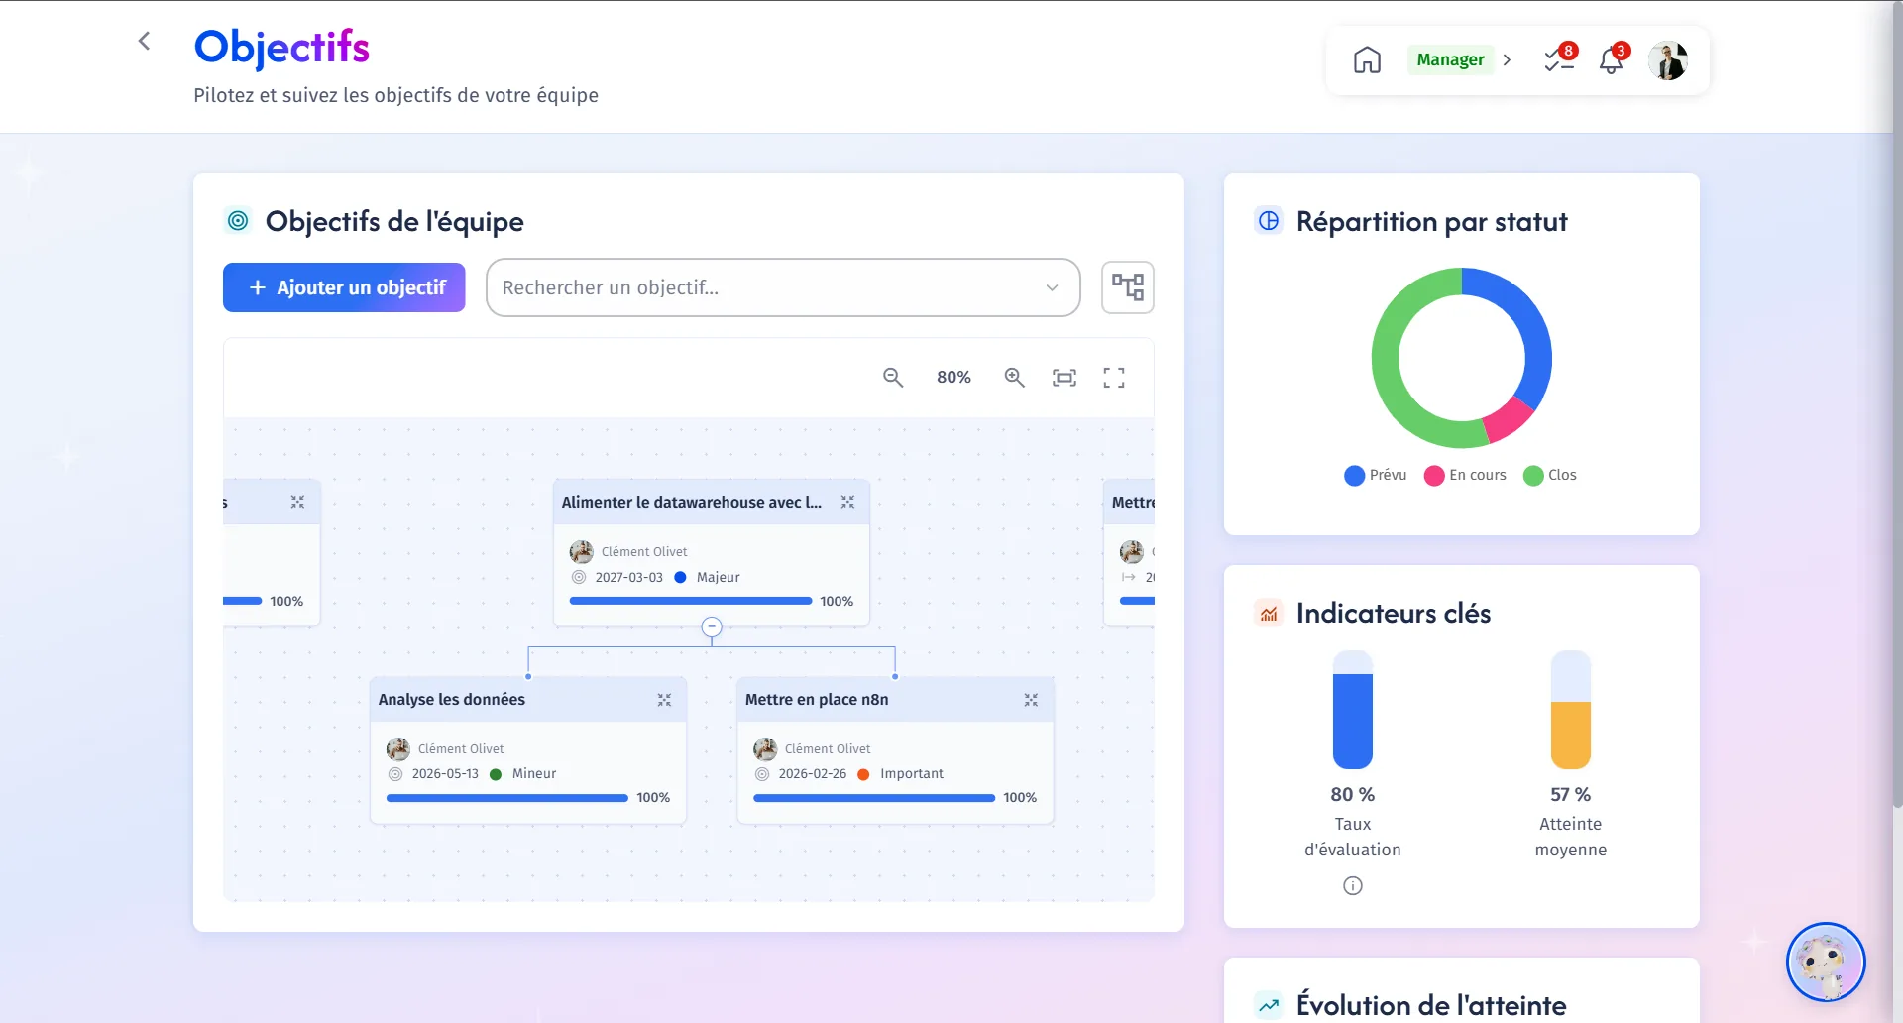Click the Répartition par statut pie icon
Screen dimensions: 1903x1023
point(1269,221)
